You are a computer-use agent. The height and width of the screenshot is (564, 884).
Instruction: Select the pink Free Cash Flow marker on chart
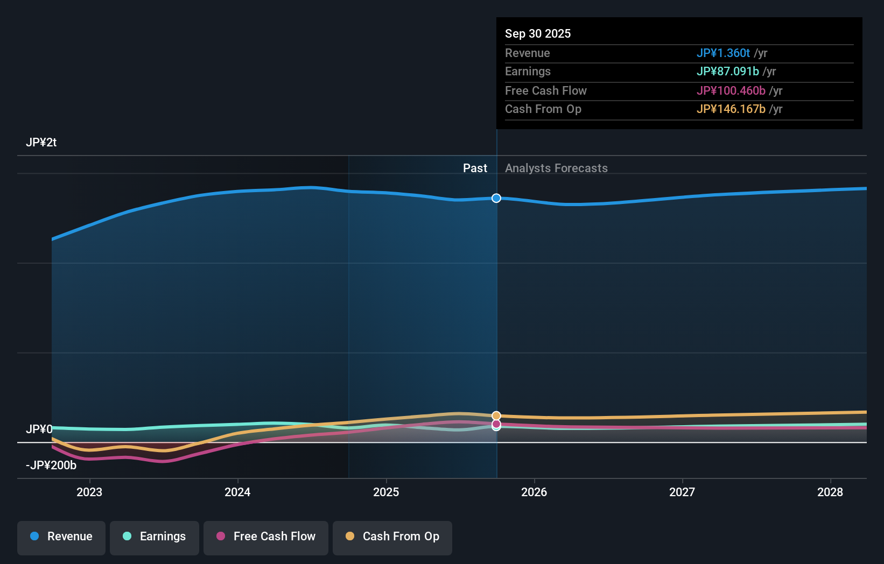(x=496, y=425)
